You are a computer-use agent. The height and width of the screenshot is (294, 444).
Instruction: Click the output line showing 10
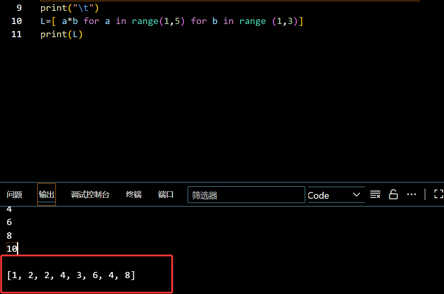point(12,249)
